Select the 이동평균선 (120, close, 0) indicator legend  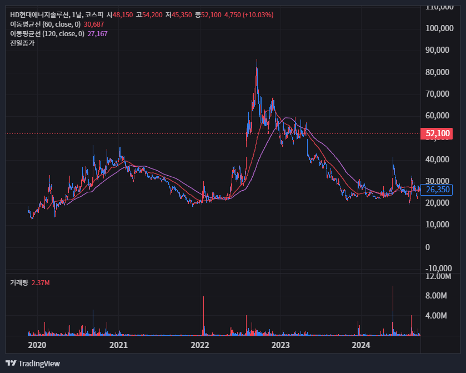pos(47,34)
